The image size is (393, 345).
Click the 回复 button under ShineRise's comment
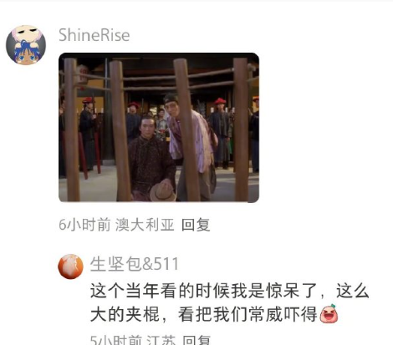point(196,225)
